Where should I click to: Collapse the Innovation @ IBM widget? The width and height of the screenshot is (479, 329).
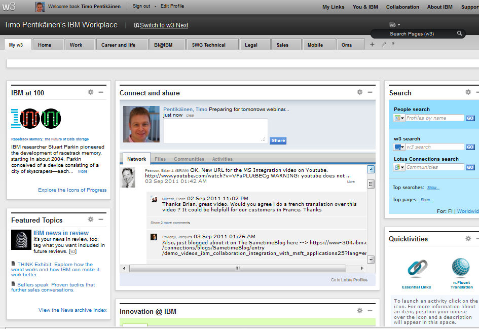point(370,311)
